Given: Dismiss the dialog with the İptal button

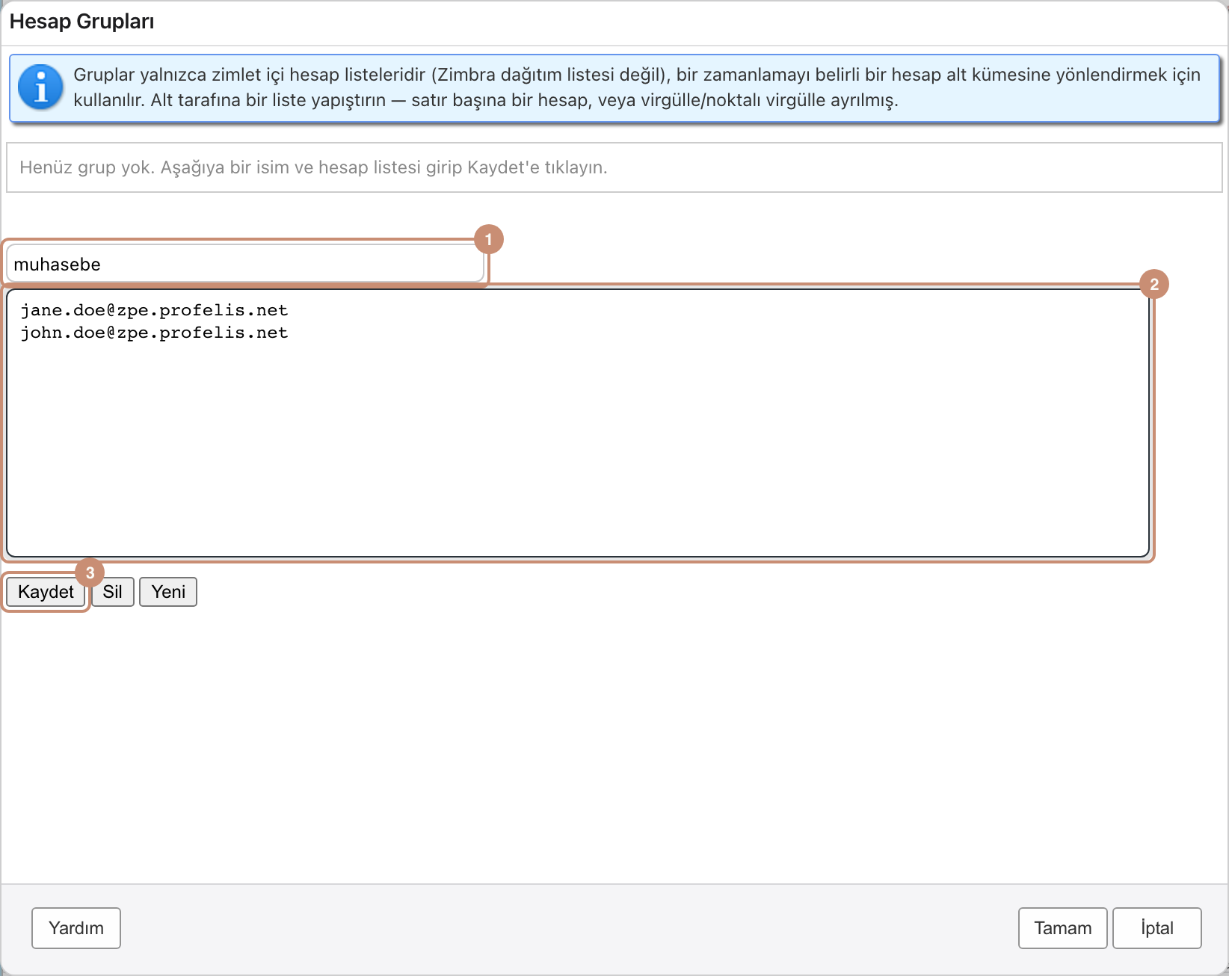Looking at the screenshot, I should point(1157,928).
